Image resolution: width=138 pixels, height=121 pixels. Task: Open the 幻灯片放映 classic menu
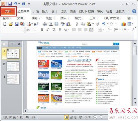[113, 18]
